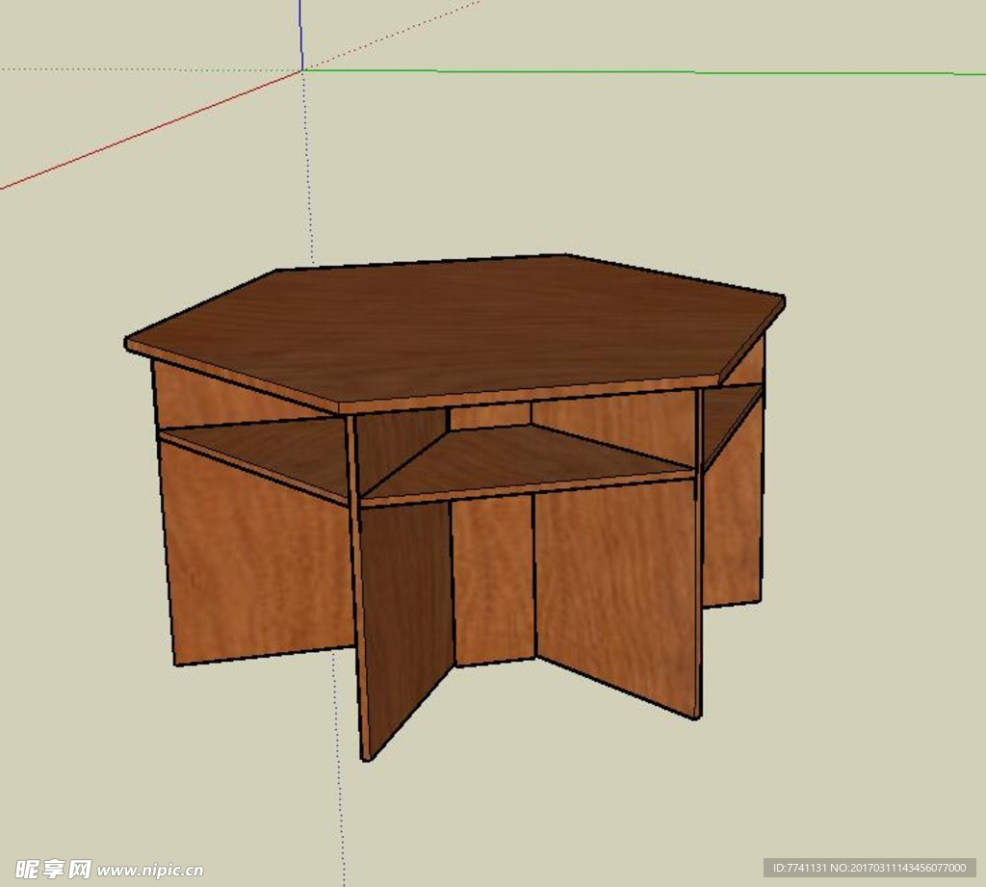The height and width of the screenshot is (887, 986).
Task: Select the solid green axis line
Action: (674, 72)
